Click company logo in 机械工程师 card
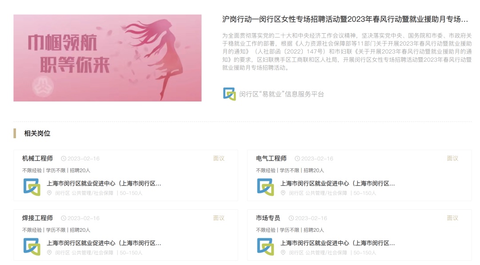This screenshot has width=480, height=265. click(32, 187)
